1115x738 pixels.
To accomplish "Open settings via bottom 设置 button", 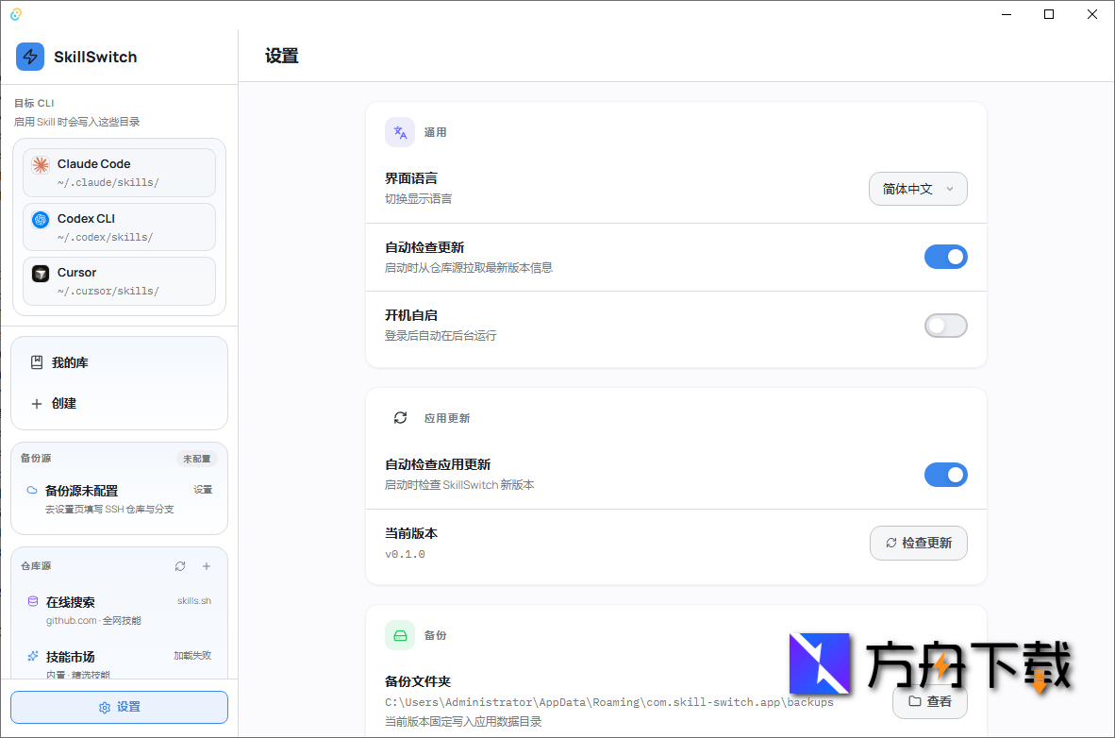I will point(119,707).
